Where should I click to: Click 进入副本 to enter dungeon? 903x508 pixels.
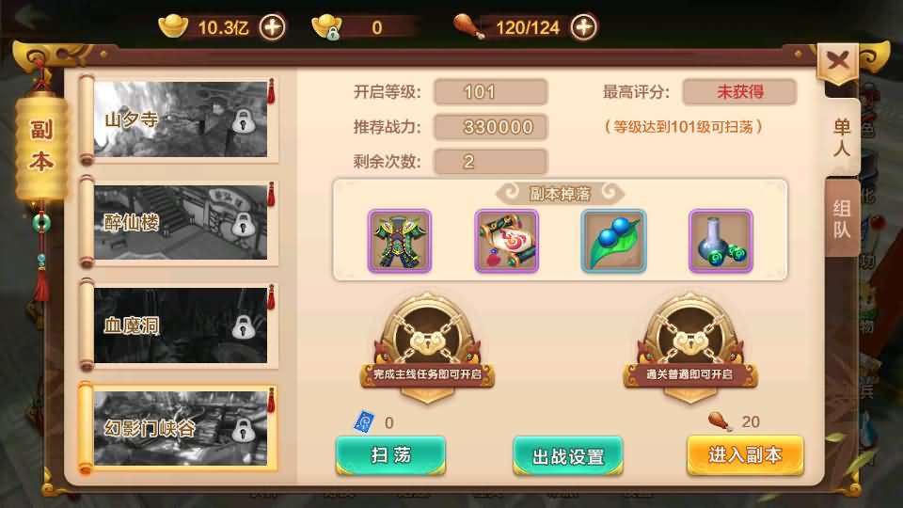tap(745, 455)
